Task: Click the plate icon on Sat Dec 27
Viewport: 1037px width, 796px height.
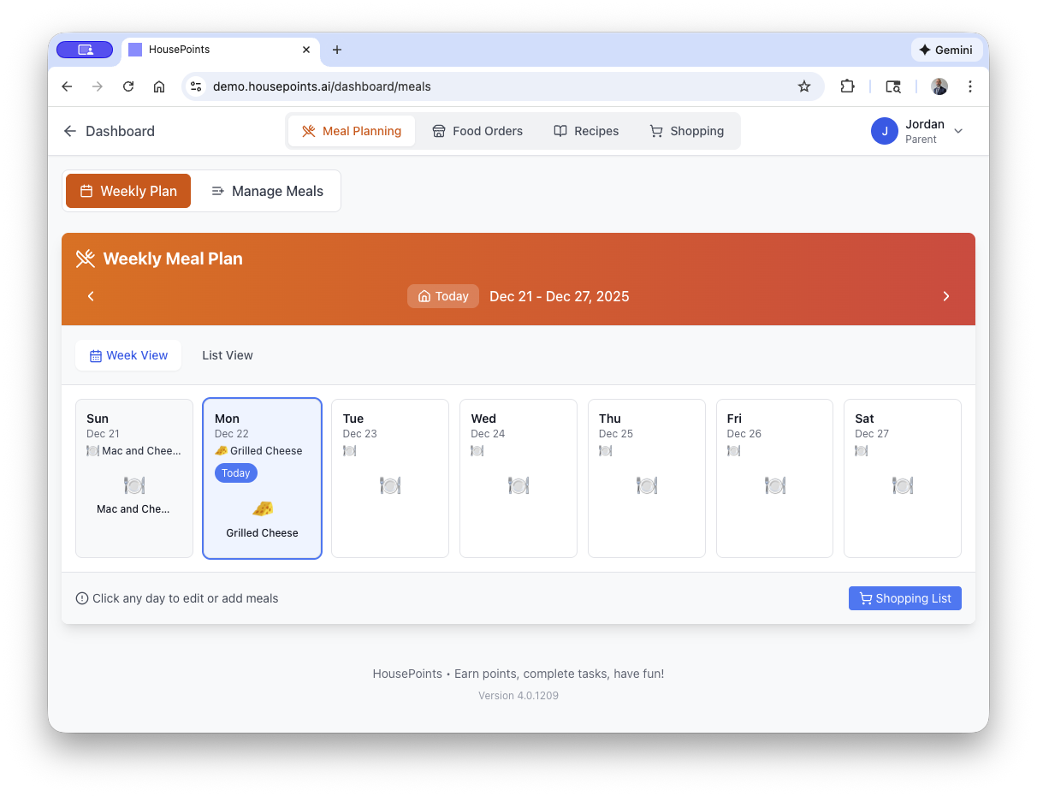Action: pyautogui.click(x=903, y=486)
